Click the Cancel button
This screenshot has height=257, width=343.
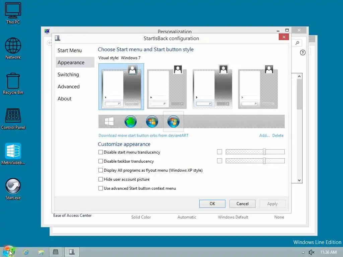tap(243, 204)
